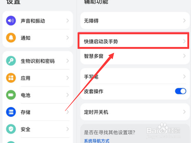The height and width of the screenshot is (143, 191).
Task: Click the teal Biometrics and Password key icon
Action: (x=11, y=61)
